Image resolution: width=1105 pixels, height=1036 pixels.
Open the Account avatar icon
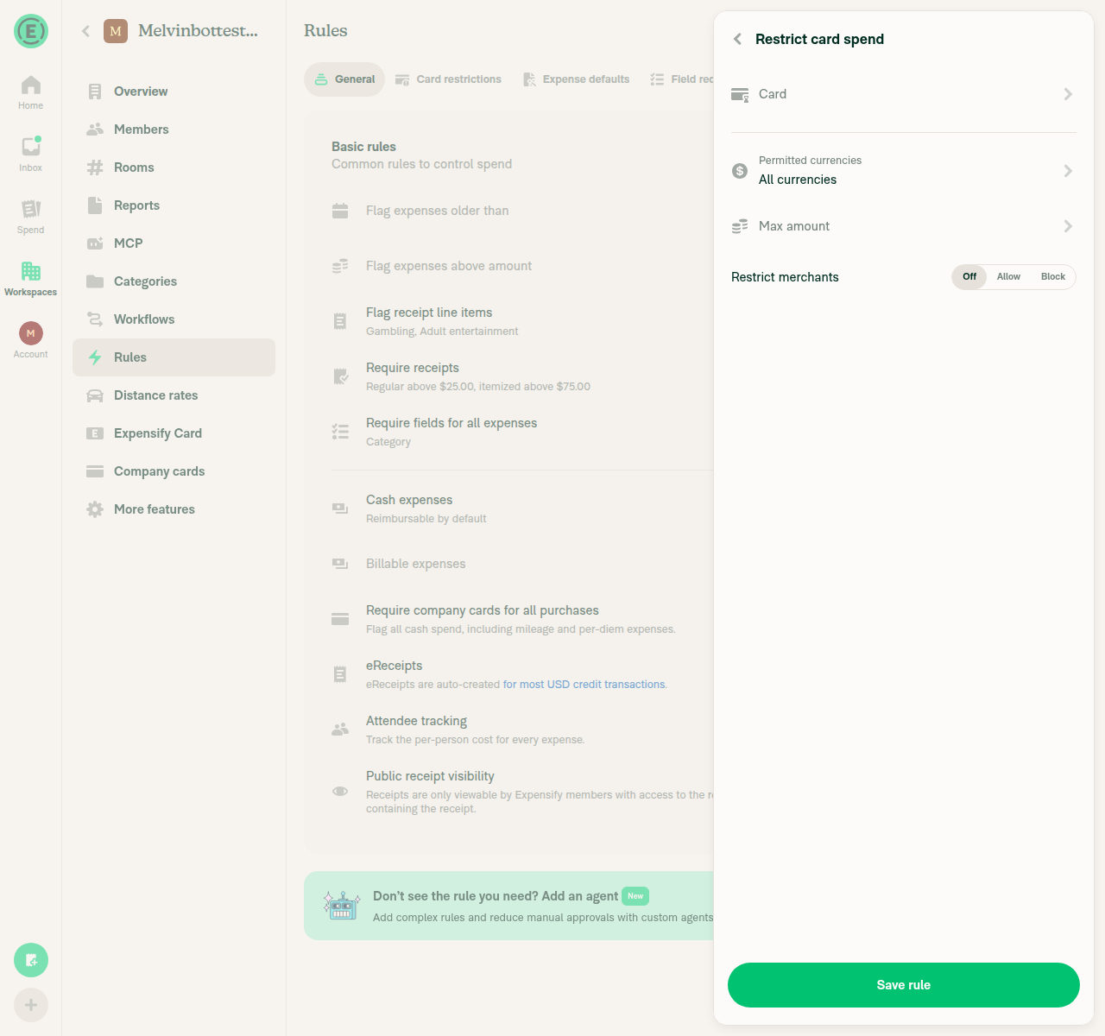pos(31,332)
